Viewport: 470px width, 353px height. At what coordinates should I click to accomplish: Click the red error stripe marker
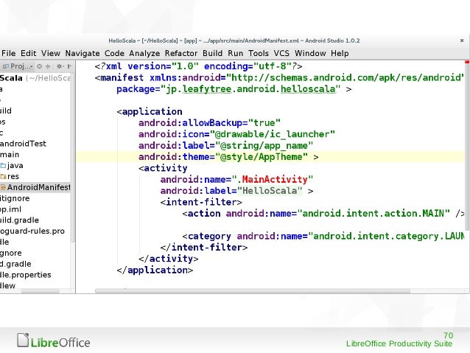pos(467,62)
